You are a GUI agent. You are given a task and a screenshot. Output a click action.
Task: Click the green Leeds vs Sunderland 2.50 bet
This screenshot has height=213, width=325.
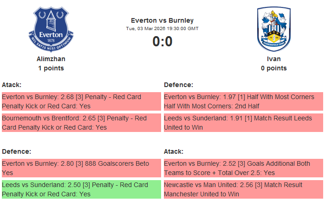click(x=81, y=189)
